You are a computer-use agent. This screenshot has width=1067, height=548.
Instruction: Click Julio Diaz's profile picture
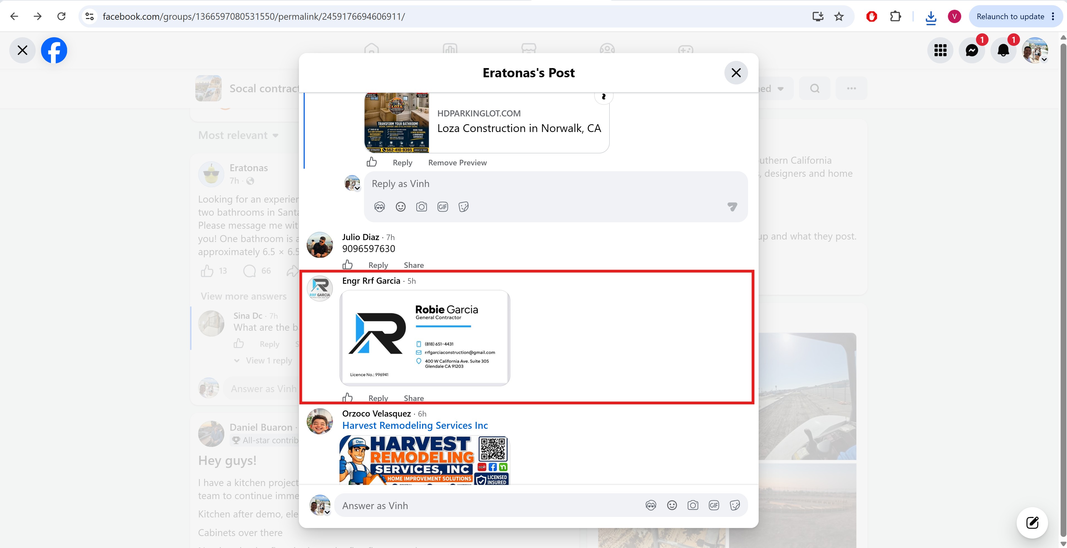tap(319, 245)
